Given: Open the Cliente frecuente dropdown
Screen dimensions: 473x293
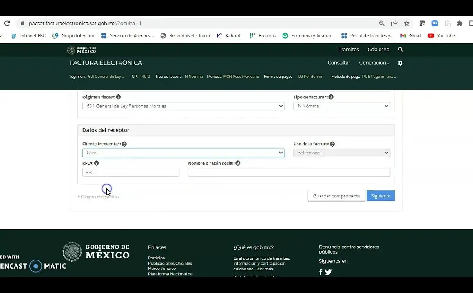Looking at the screenshot, I should [x=183, y=153].
